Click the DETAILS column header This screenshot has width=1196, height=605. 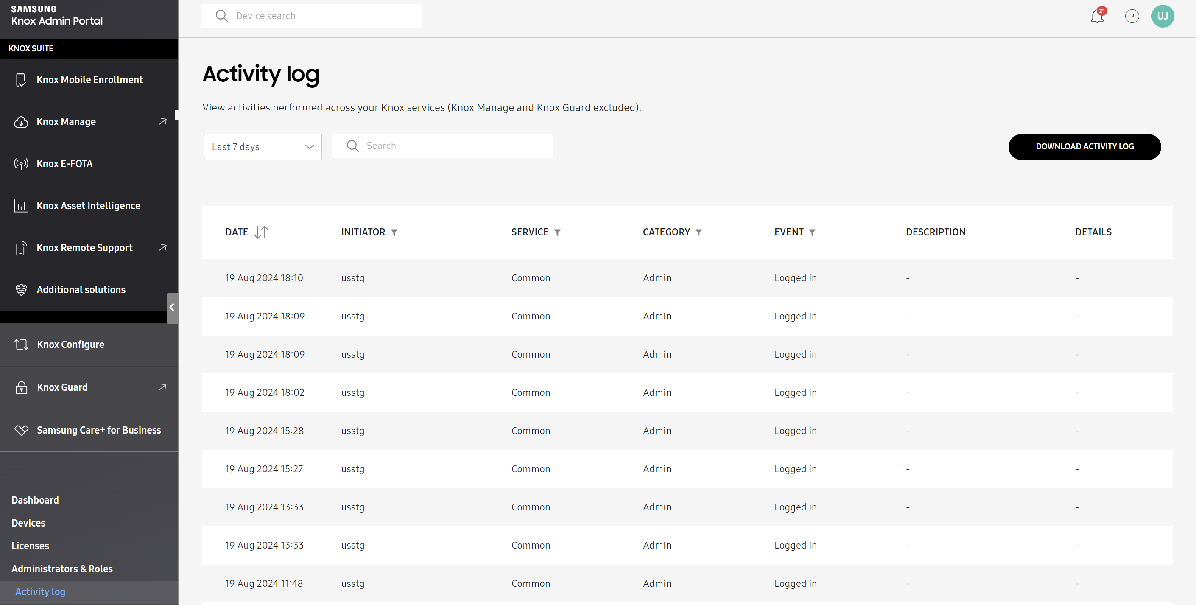[1093, 232]
